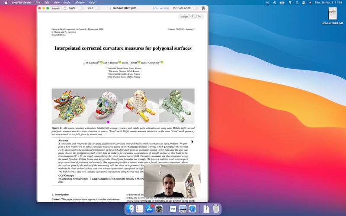Click Lachaud's green ORCID icon
Screen dimensions: 346x216
click(x=102, y=62)
